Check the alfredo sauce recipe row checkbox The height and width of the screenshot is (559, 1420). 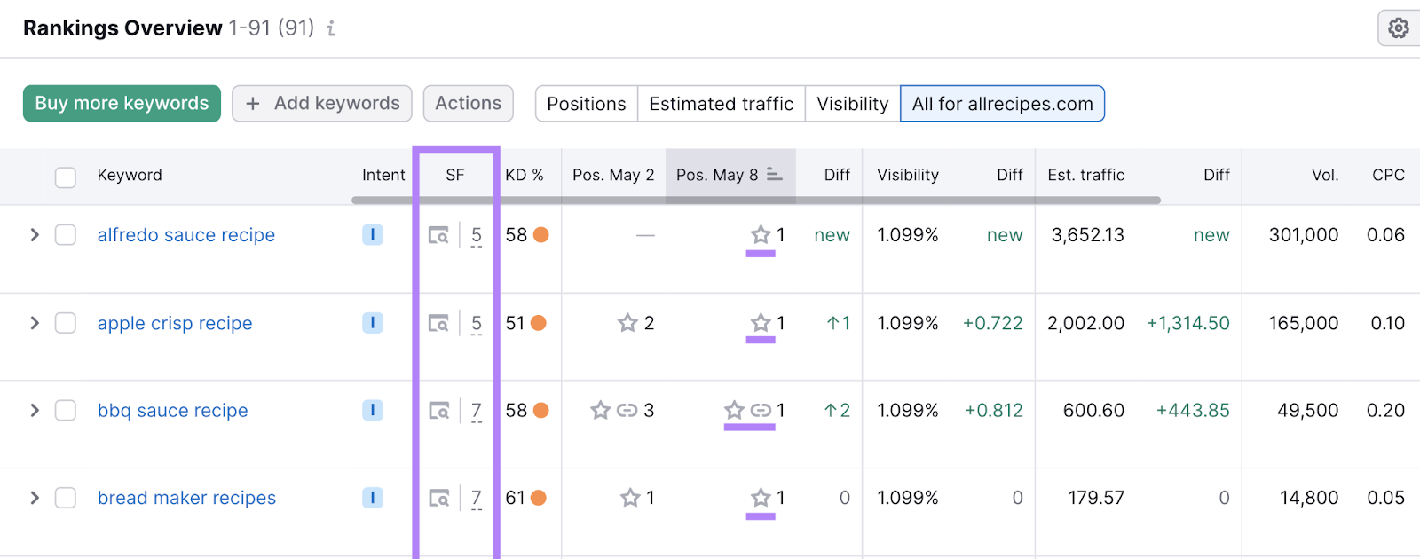tap(66, 235)
